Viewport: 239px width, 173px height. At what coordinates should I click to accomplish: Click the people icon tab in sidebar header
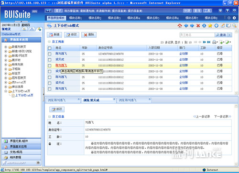pyautogui.click(x=32, y=29)
